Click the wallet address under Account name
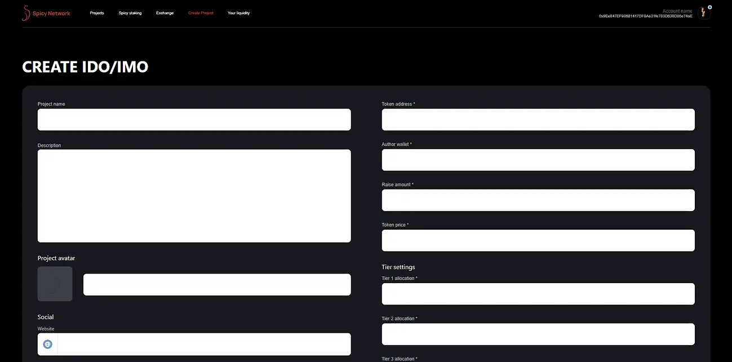The image size is (732, 362). (x=645, y=16)
